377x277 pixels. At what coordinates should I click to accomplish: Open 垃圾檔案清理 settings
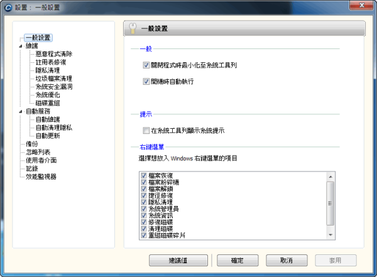coord(54,79)
